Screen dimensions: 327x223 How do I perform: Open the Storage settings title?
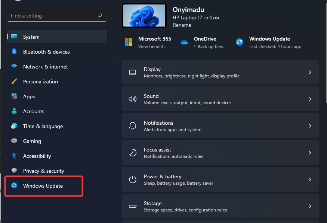(x=152, y=203)
